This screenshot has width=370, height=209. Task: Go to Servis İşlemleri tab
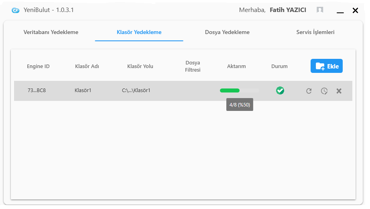tap(315, 32)
